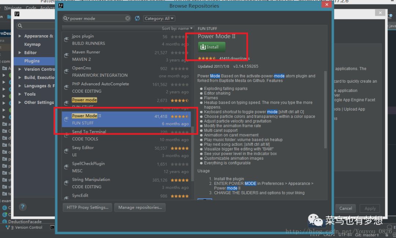
Task: Click Install for Power Mode II
Action: 212,47
